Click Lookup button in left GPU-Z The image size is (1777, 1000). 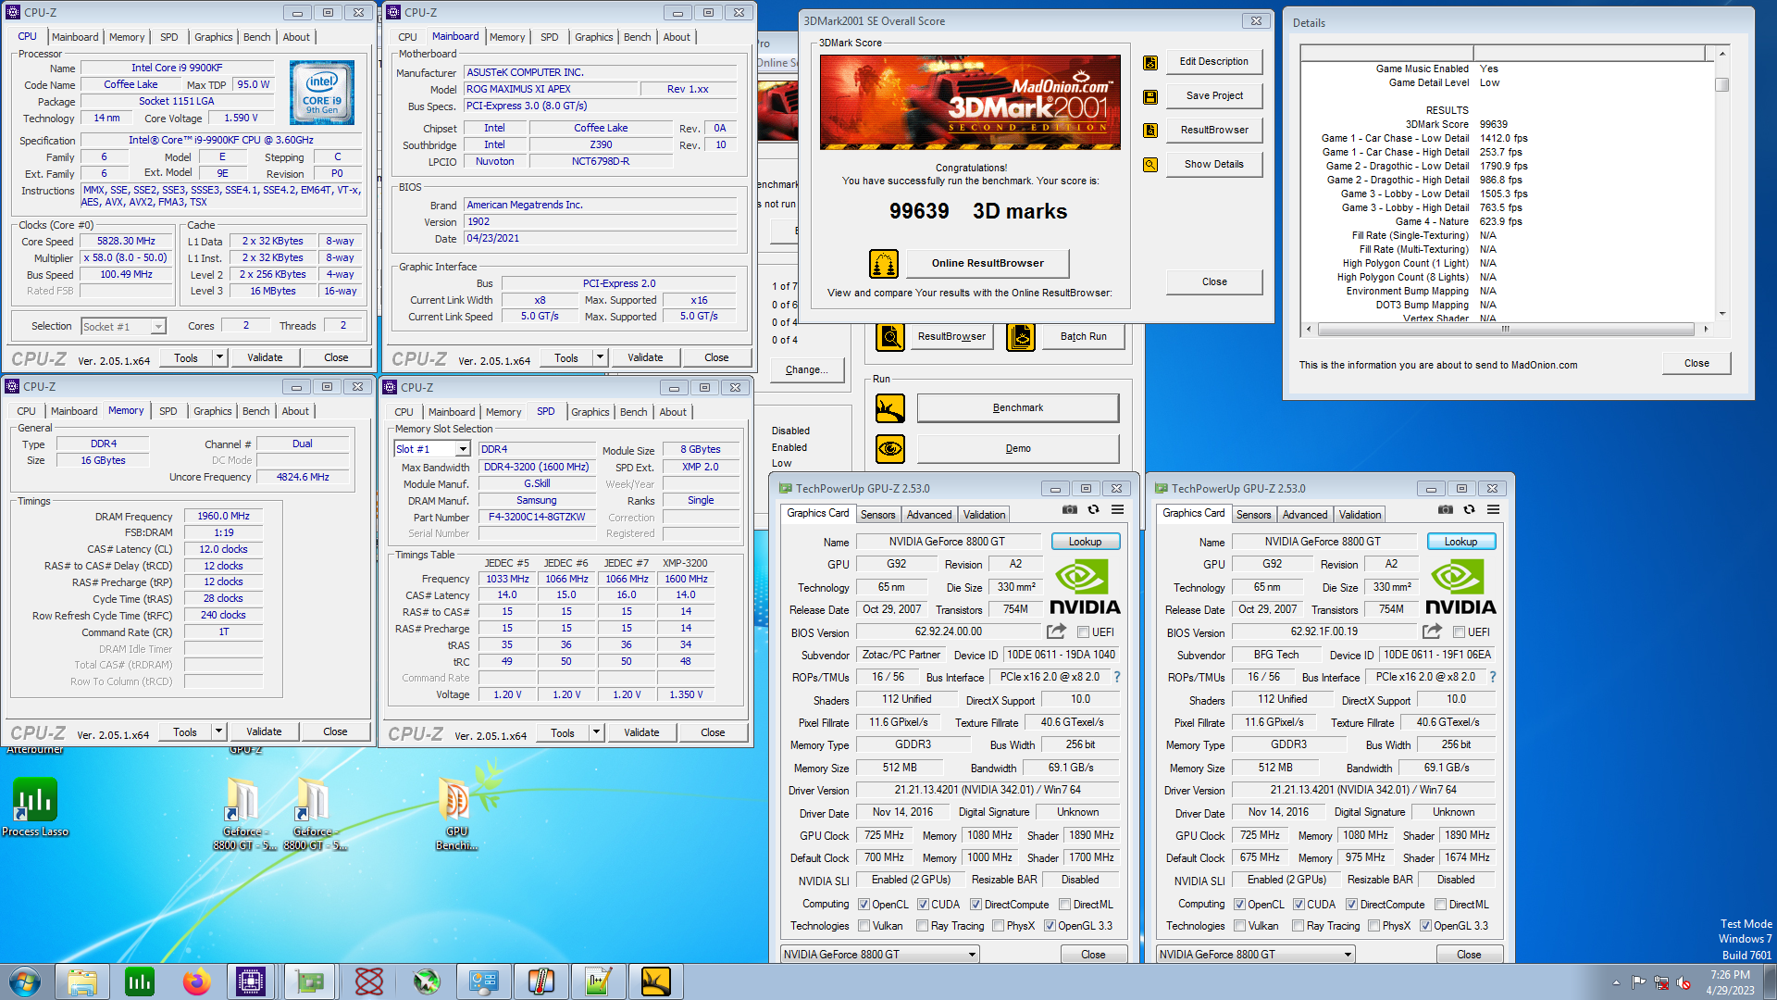coord(1085,542)
